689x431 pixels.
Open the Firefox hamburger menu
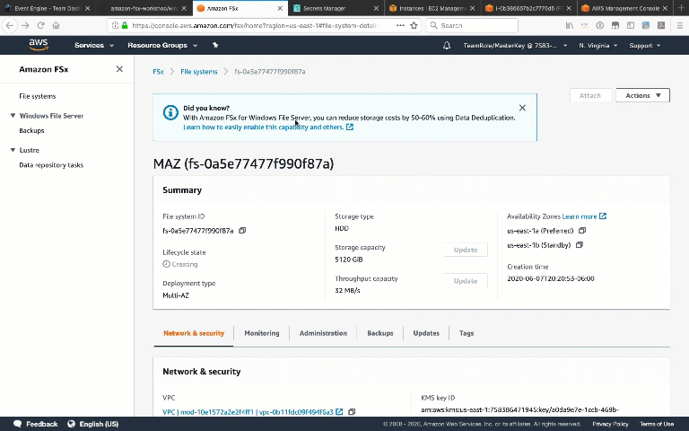[680, 25]
